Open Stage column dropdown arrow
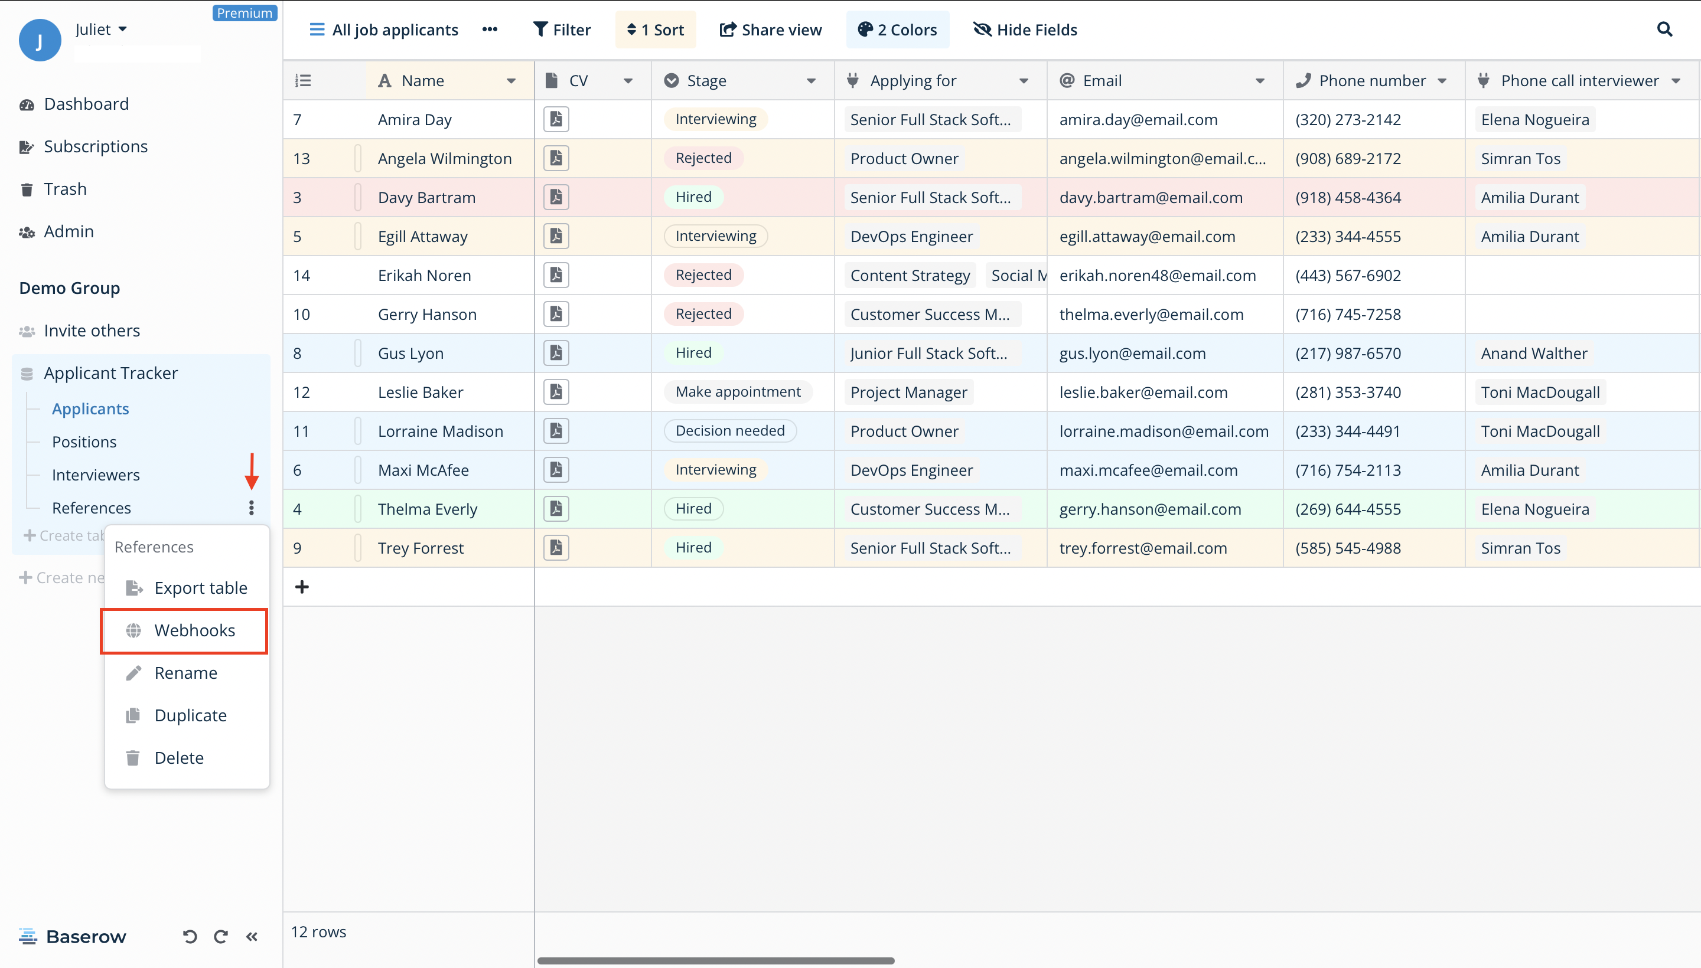The width and height of the screenshot is (1701, 968). point(811,81)
